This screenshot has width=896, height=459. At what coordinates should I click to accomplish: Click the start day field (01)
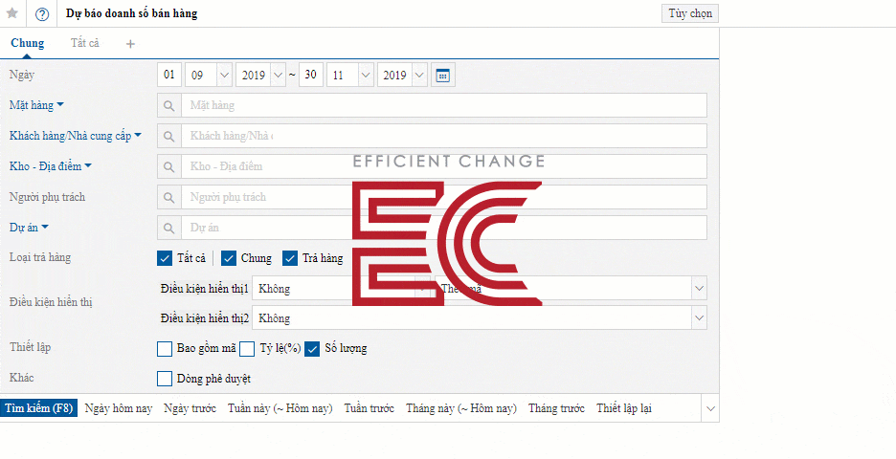click(x=169, y=76)
